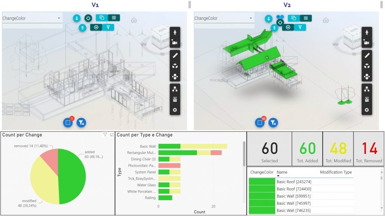Viewport: 385px width, 216px height.
Task: Click the V1 view cube
Action: 160,37
